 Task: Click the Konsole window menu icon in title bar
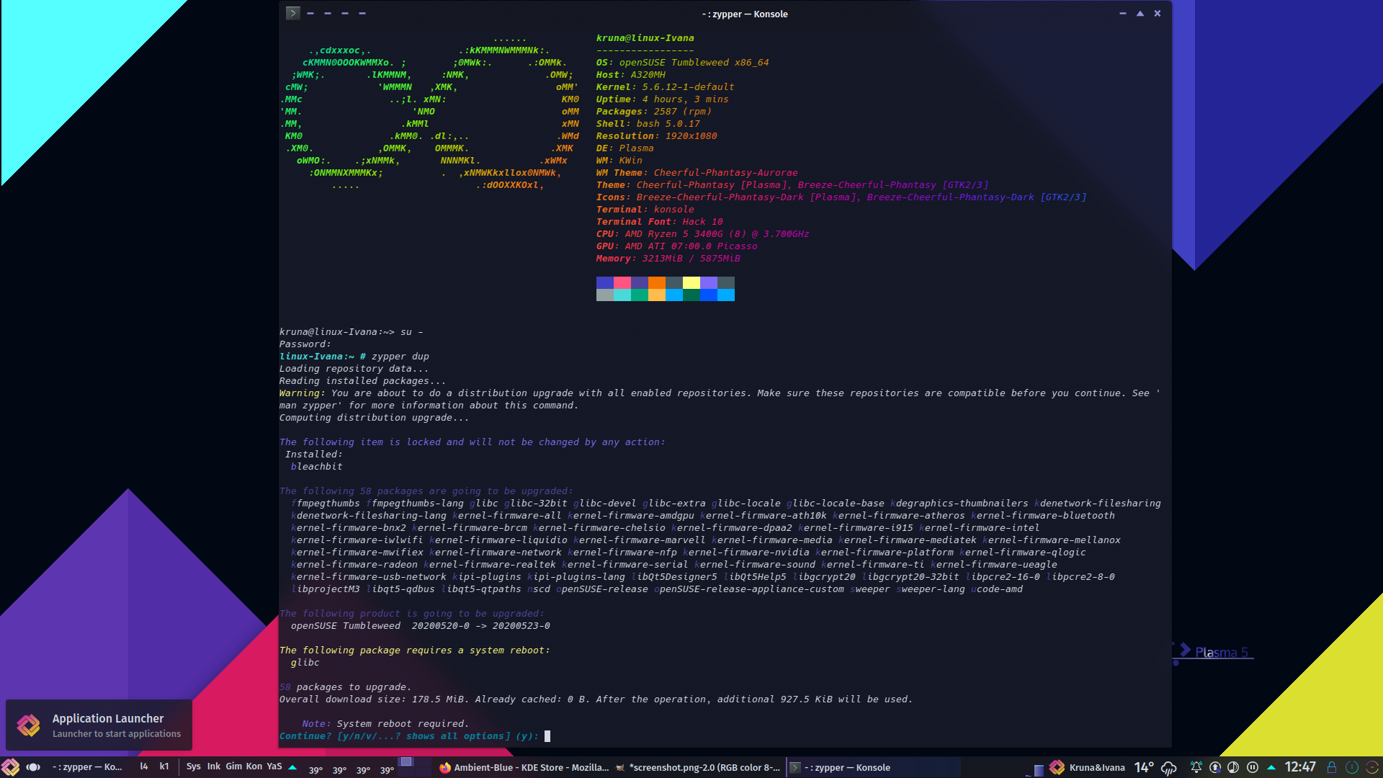coord(292,13)
